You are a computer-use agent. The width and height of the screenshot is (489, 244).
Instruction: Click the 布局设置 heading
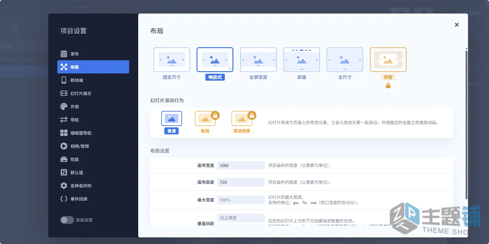click(160, 151)
